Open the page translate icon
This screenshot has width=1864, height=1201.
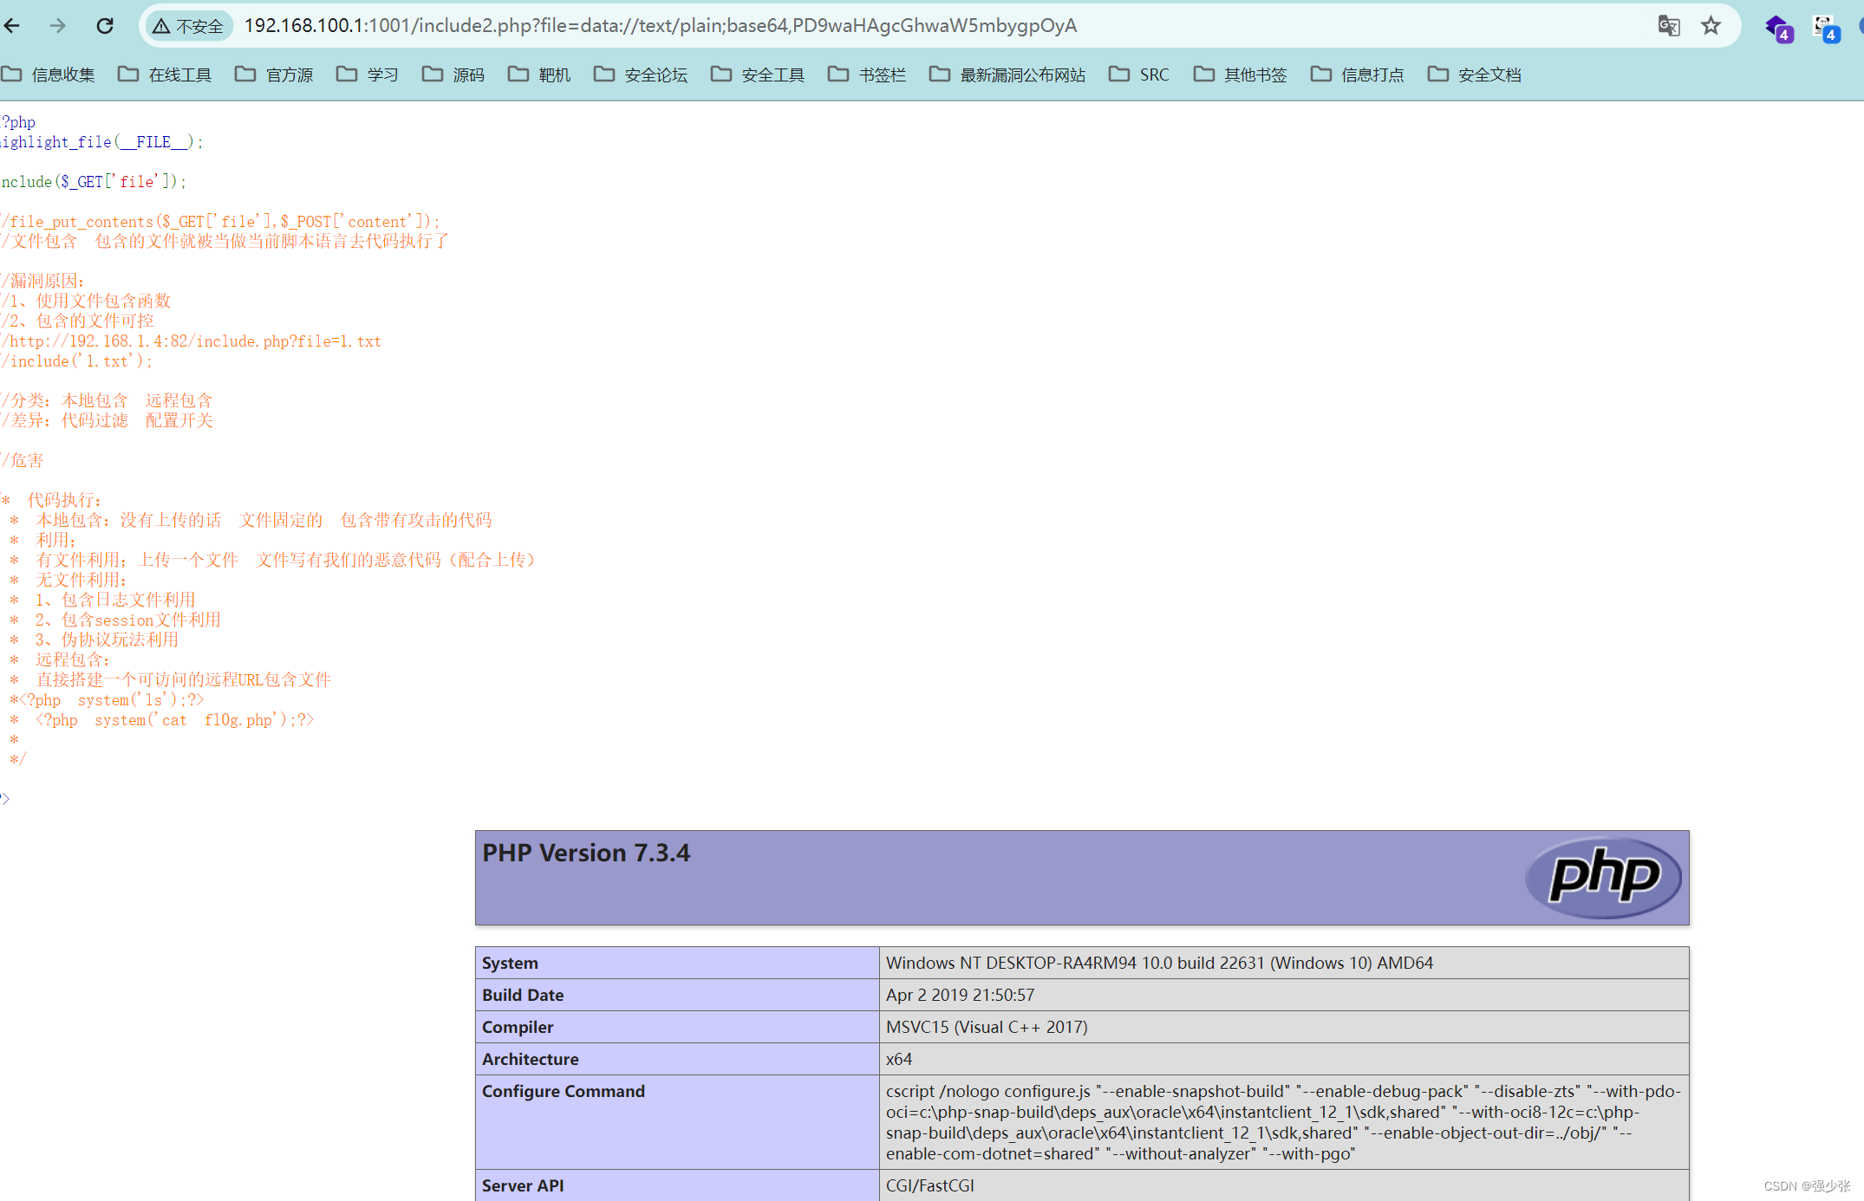(x=1668, y=26)
